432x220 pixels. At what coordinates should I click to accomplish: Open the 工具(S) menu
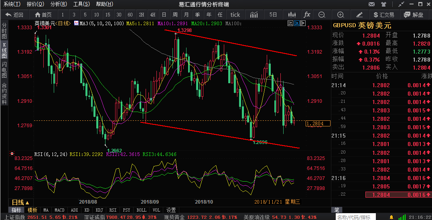tap(81, 4)
